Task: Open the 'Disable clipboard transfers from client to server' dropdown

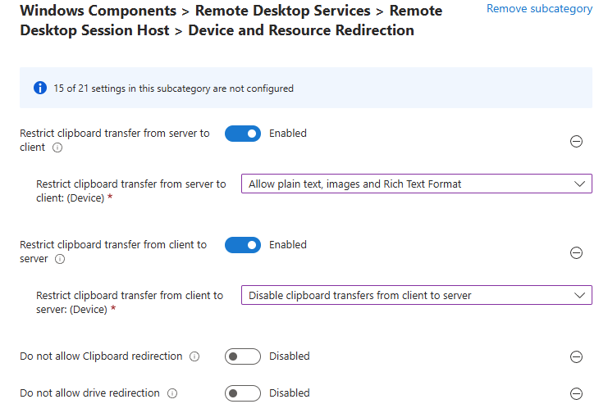Action: tap(416, 295)
